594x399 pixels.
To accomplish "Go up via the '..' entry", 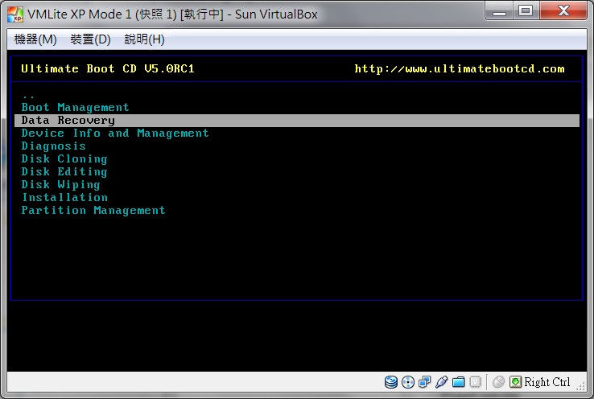I will pyautogui.click(x=28, y=97).
